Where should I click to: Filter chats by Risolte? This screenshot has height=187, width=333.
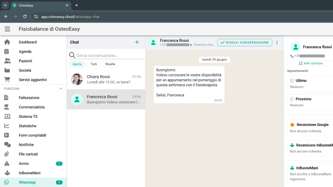tap(110, 64)
